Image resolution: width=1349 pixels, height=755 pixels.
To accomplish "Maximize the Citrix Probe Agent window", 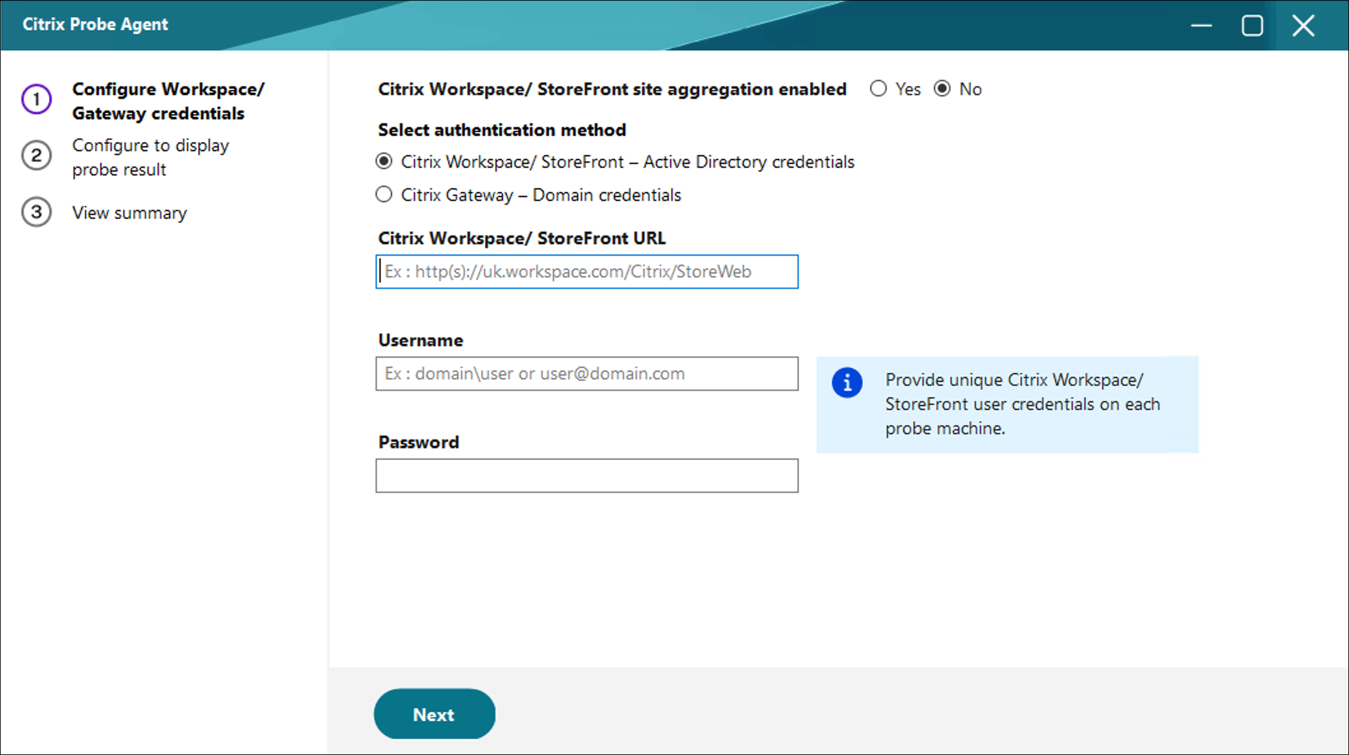I will [1252, 26].
